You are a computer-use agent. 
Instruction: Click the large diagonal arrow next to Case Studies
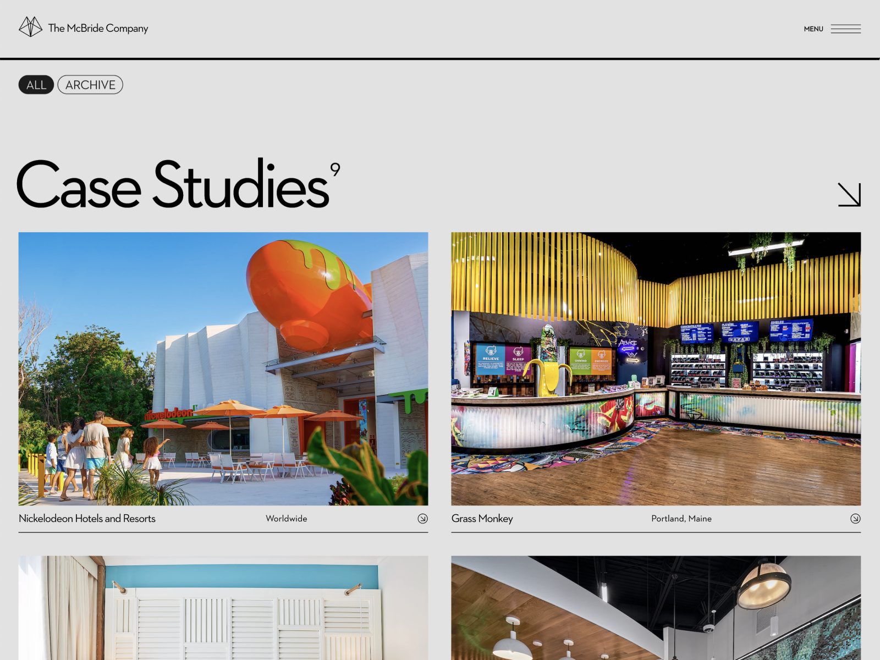coord(850,195)
